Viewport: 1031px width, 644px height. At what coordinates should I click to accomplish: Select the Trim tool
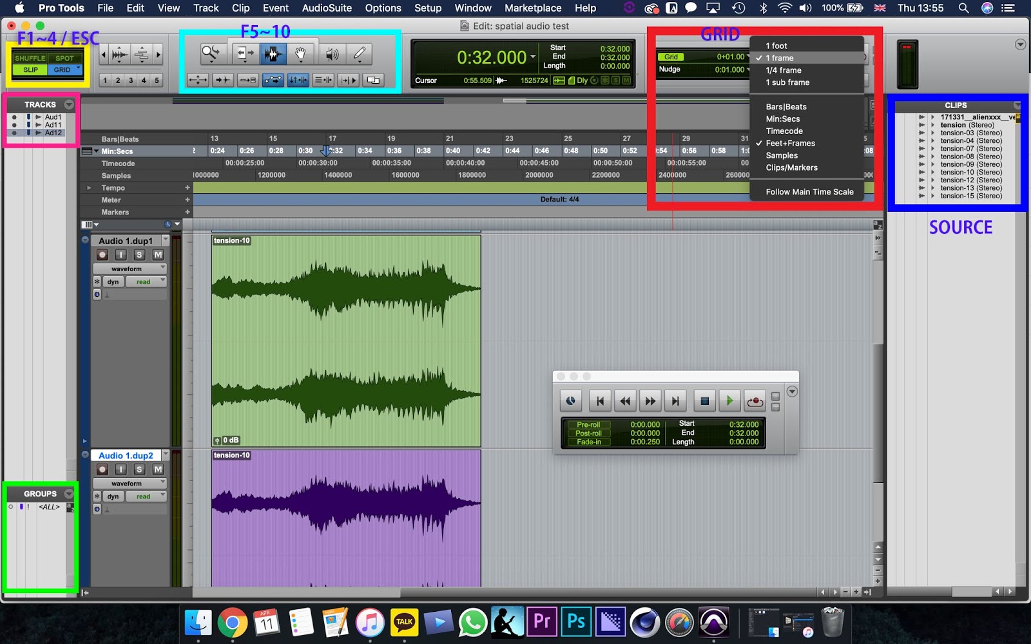pos(246,54)
